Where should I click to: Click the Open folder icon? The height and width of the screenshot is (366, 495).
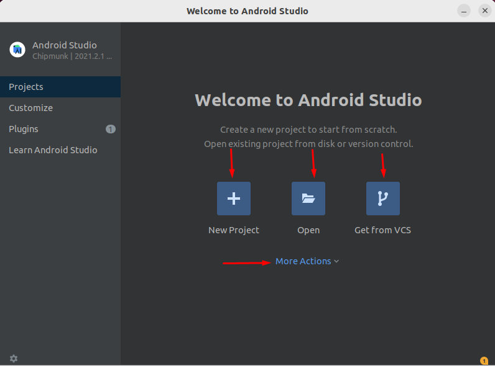(308, 199)
